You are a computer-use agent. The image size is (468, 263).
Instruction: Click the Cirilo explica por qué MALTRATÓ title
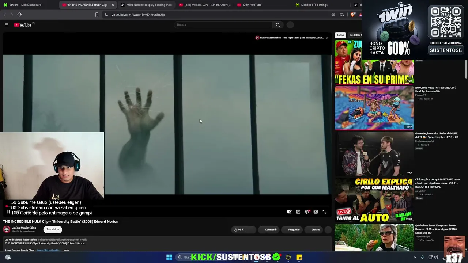coord(438,183)
